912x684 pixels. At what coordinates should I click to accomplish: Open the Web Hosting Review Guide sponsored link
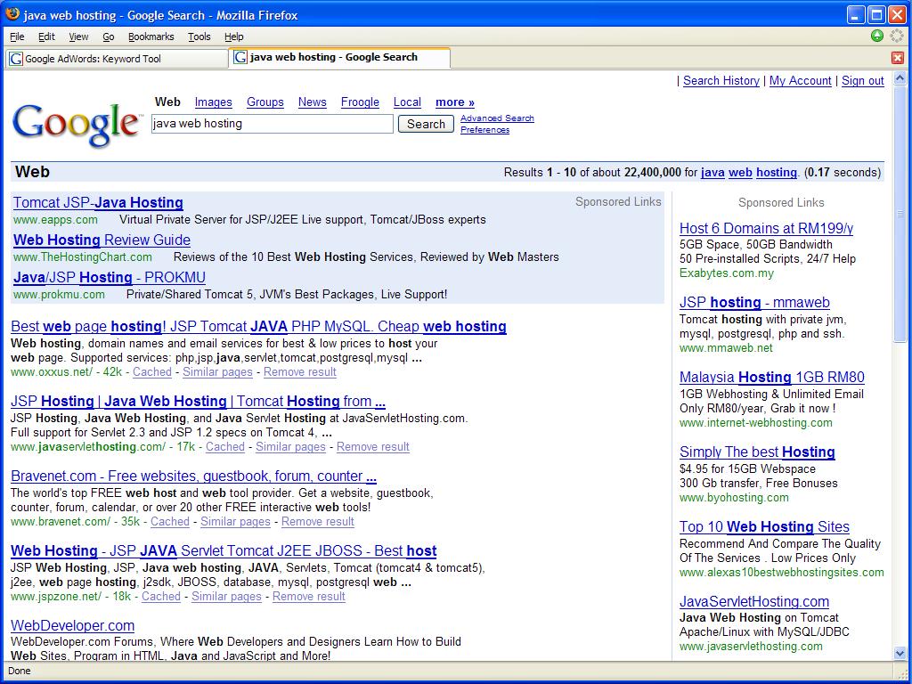(x=102, y=240)
